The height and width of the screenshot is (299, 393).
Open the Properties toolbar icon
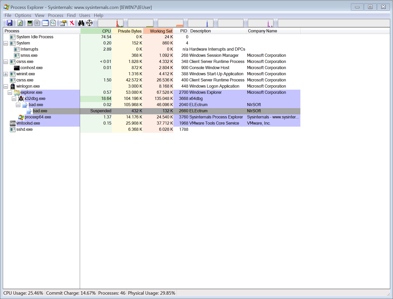[x=63, y=23]
